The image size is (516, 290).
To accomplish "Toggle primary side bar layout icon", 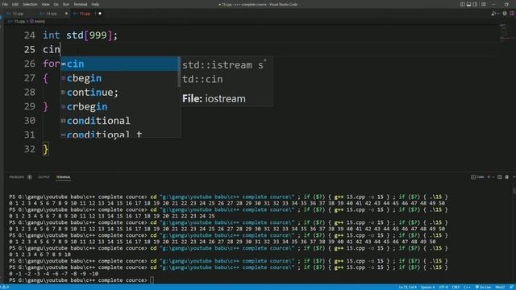I will pos(462,4).
